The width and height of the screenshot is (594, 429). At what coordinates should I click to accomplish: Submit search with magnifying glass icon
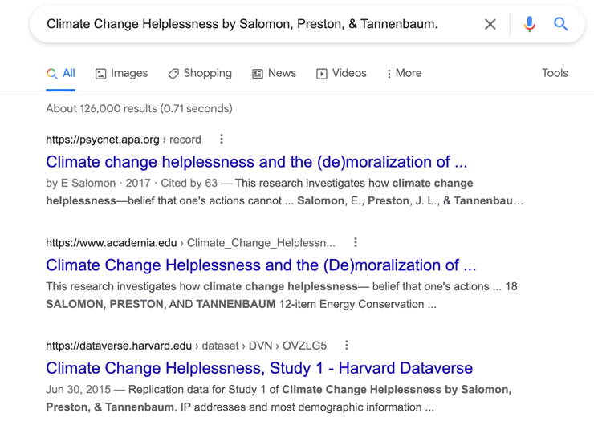[x=560, y=24]
